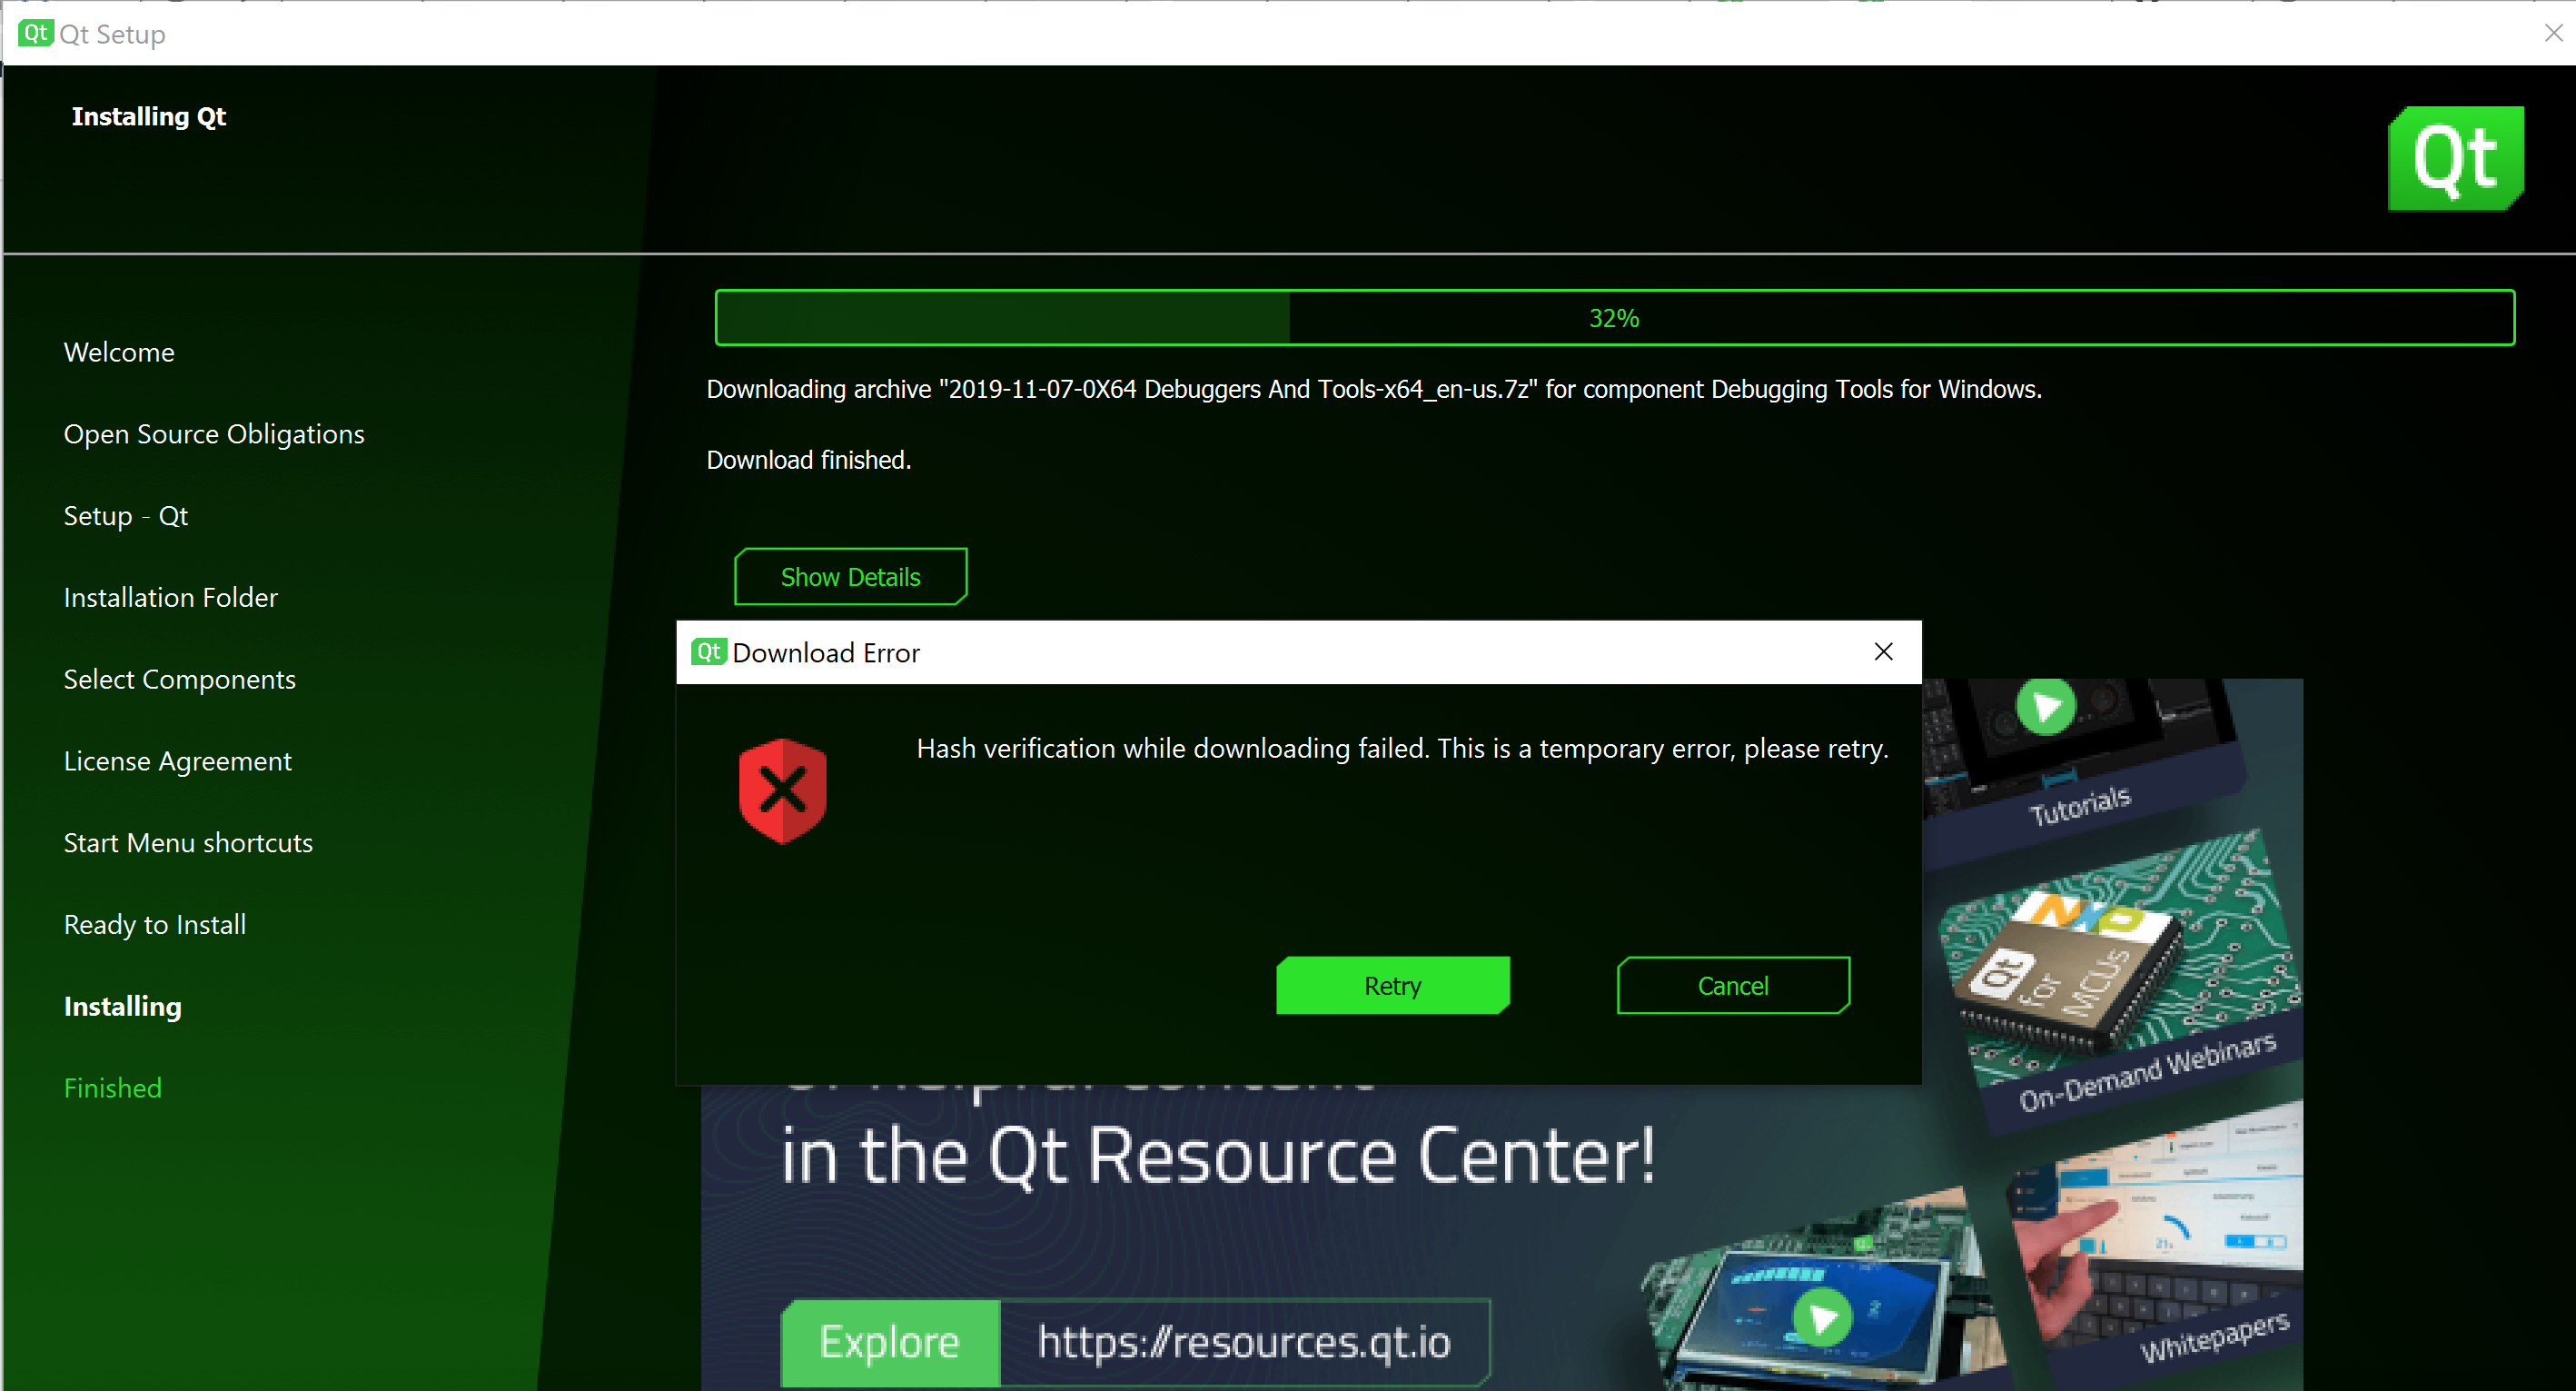Select the Installation Folder step

pos(171,598)
